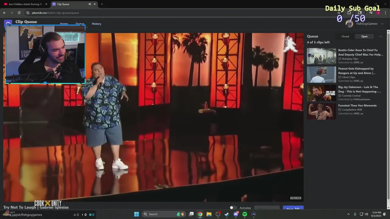Screen dimensions: 390x219
Task: Open Task View on the taskbar
Action: click(x=191, y=214)
